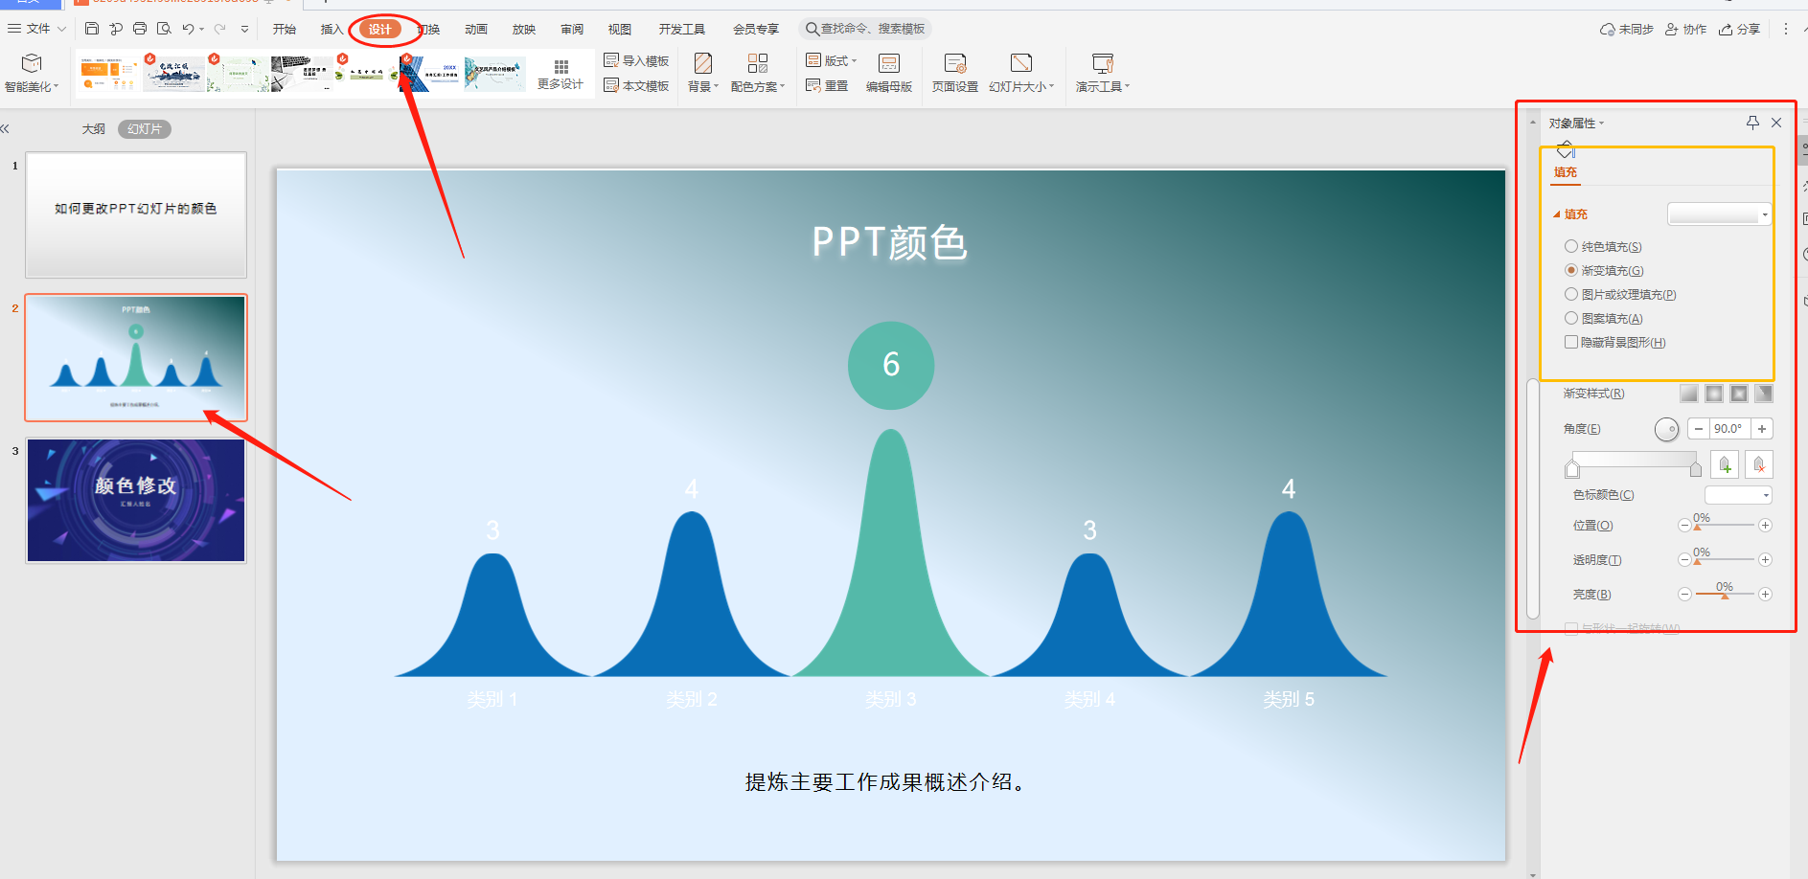Open 智能美化 smart beautify tool

tap(32, 73)
